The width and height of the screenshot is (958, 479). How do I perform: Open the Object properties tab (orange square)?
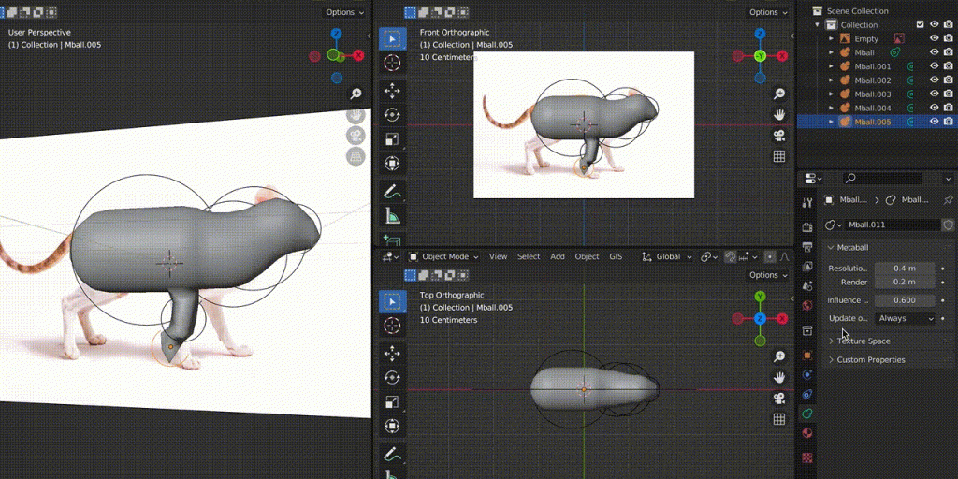tap(807, 355)
